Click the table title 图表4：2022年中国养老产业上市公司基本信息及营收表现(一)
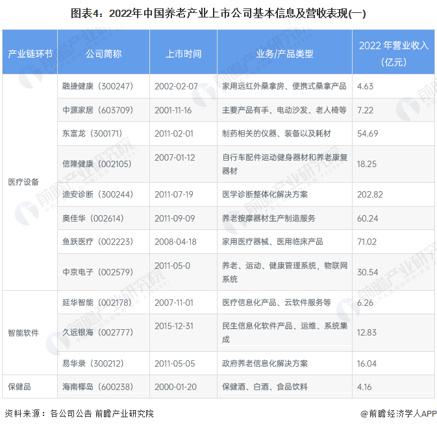Viewport: 437px width, 427px height. tap(218, 14)
